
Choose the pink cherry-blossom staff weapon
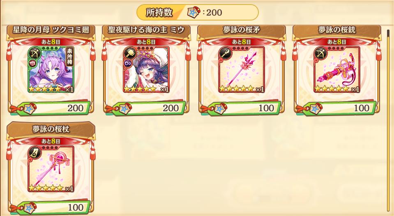click(51, 169)
